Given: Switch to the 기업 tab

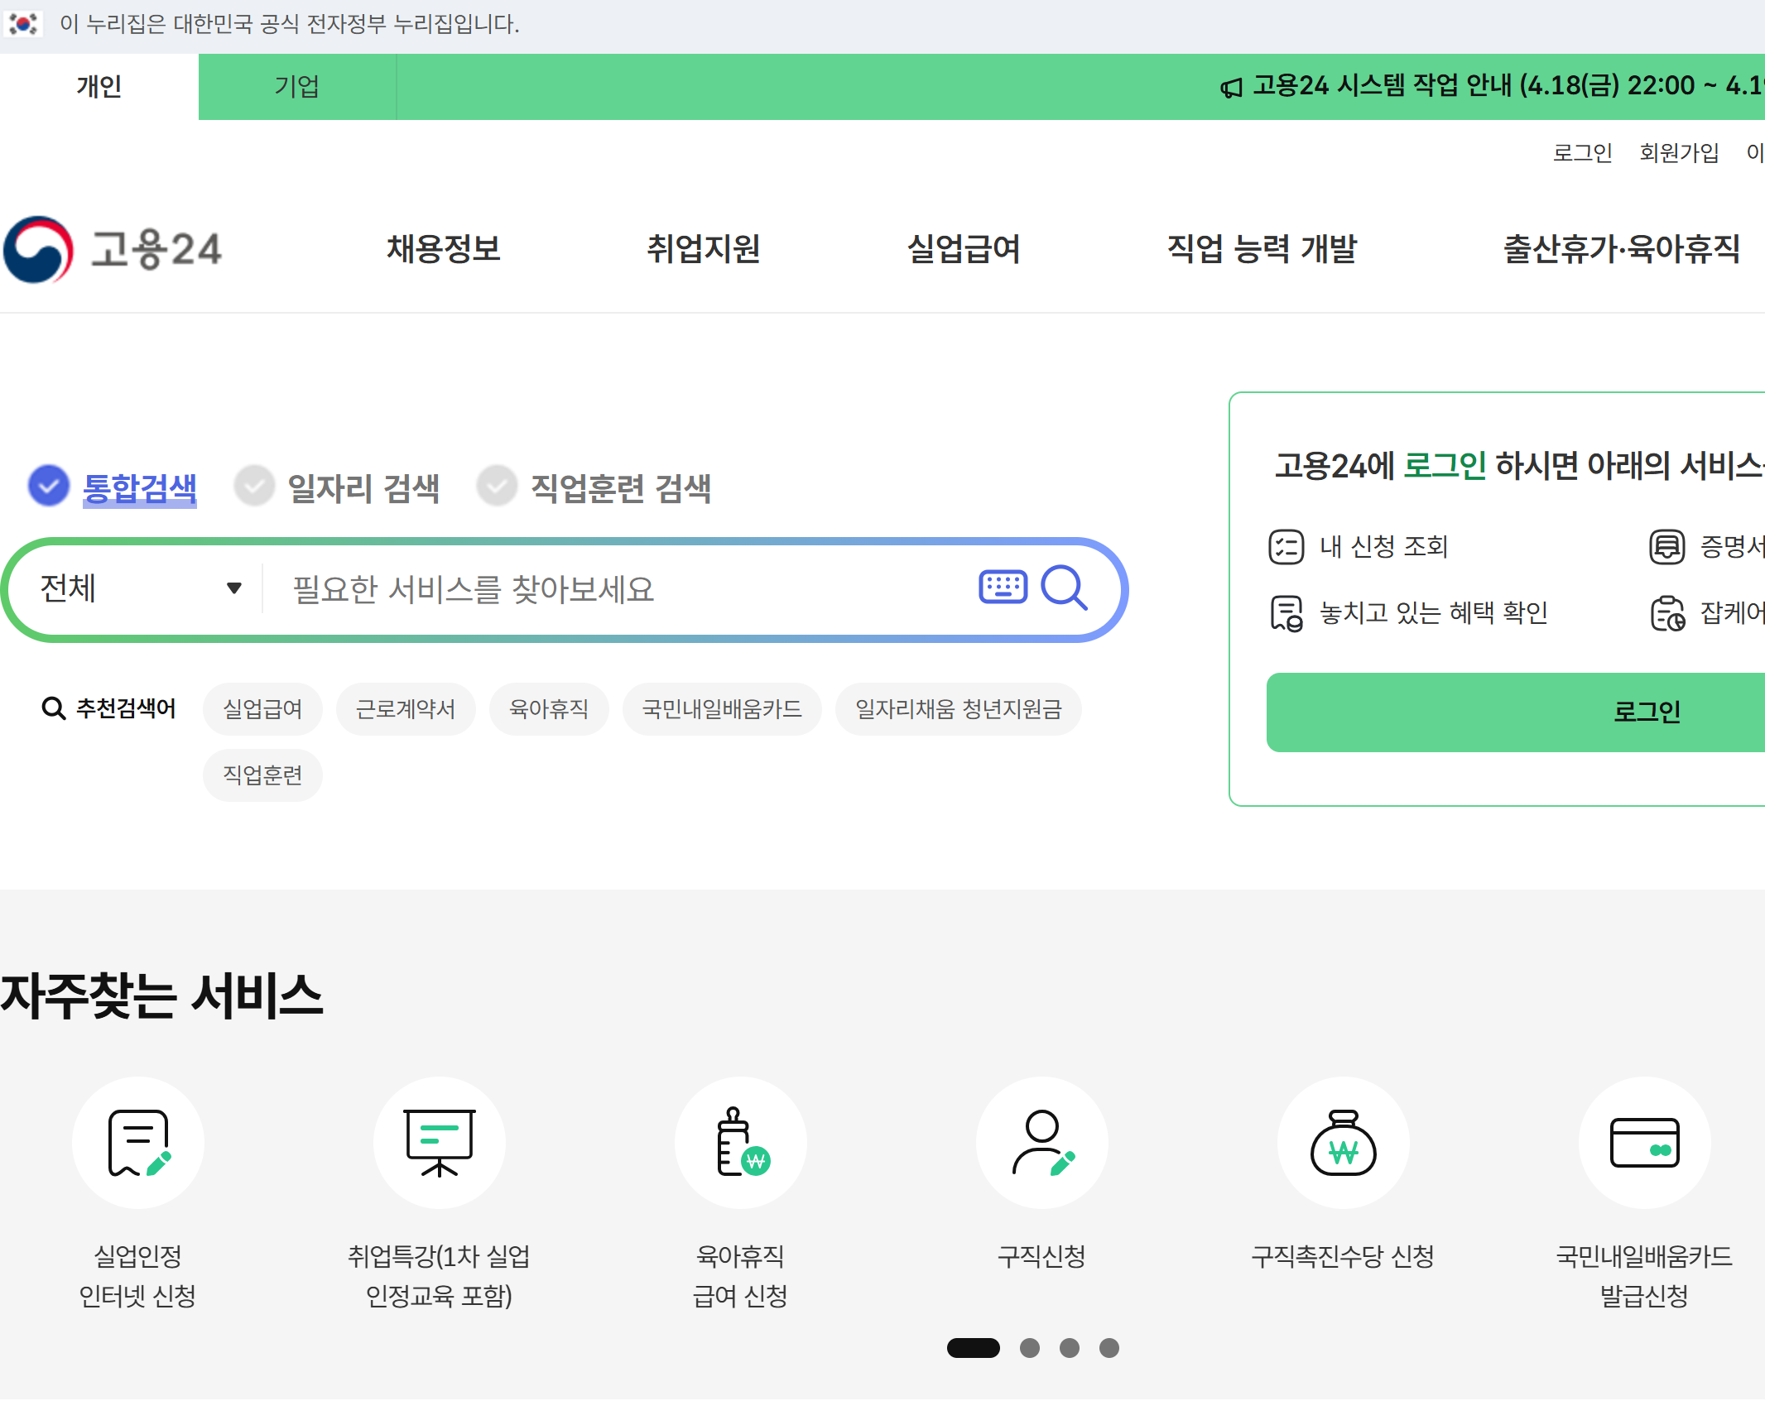Looking at the screenshot, I should [297, 87].
